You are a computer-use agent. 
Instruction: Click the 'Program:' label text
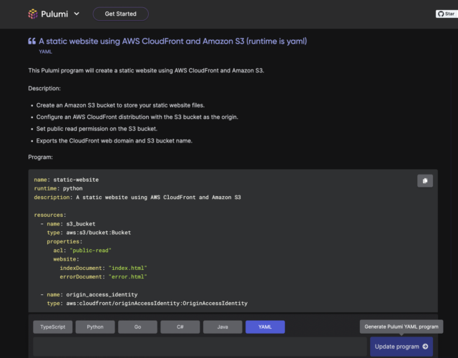pyautogui.click(x=40, y=158)
